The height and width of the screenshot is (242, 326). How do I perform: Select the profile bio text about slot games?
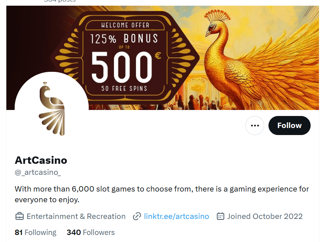(161, 194)
